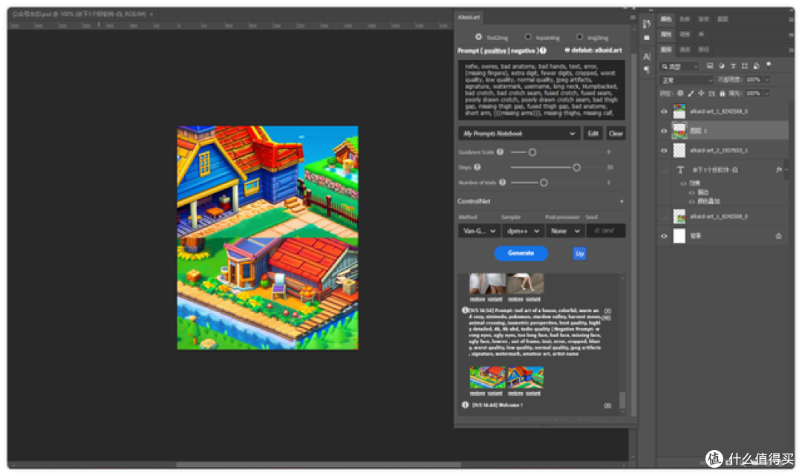Open Guidance Scale help icon
The width and height of the screenshot is (802, 476).
(501, 151)
